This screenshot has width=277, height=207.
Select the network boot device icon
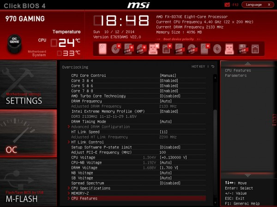255,49
